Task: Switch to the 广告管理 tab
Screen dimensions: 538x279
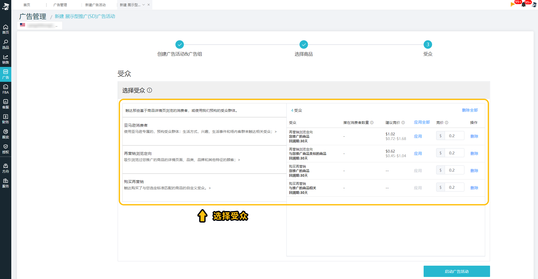Action: (x=60, y=5)
